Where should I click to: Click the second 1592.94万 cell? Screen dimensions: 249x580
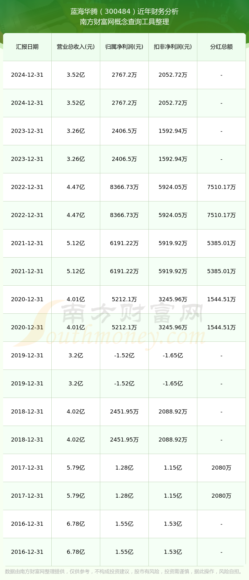pyautogui.click(x=173, y=159)
